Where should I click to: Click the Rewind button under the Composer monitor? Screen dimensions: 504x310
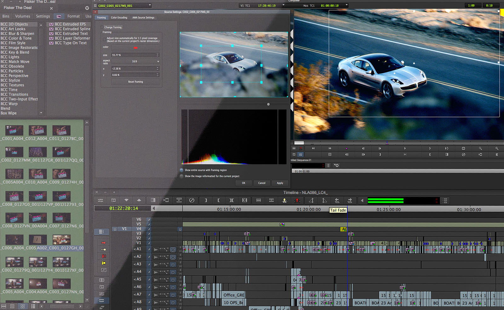tap(313, 148)
